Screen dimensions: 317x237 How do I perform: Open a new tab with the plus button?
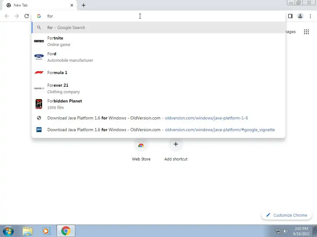(84, 5)
